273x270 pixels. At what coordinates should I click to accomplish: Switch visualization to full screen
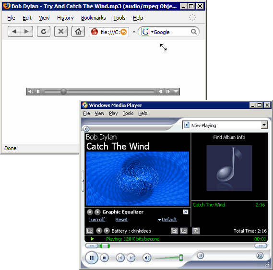[x=184, y=231]
